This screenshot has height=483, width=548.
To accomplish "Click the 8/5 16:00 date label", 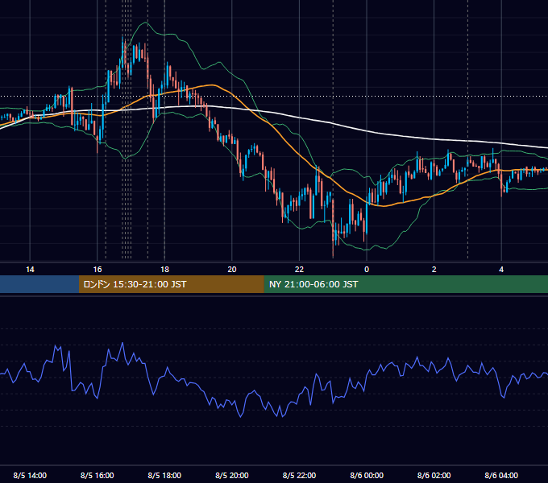I will click(x=98, y=475).
